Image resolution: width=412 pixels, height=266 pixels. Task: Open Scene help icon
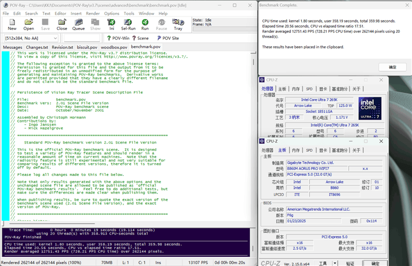(x=141, y=38)
